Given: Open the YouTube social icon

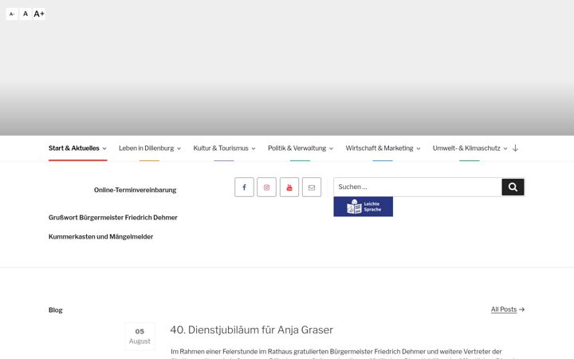Looking at the screenshot, I should coord(289,187).
